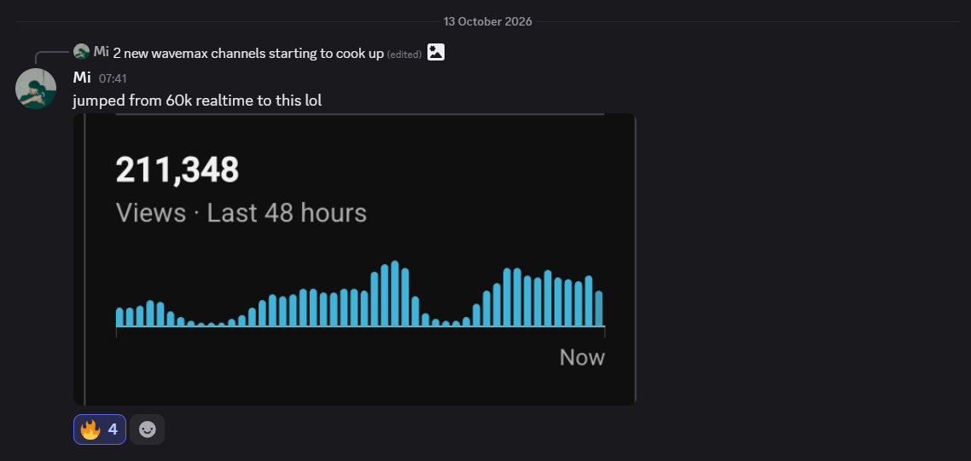Click the image attachment icon in reply preview
This screenshot has width=971, height=461.
[x=436, y=52]
